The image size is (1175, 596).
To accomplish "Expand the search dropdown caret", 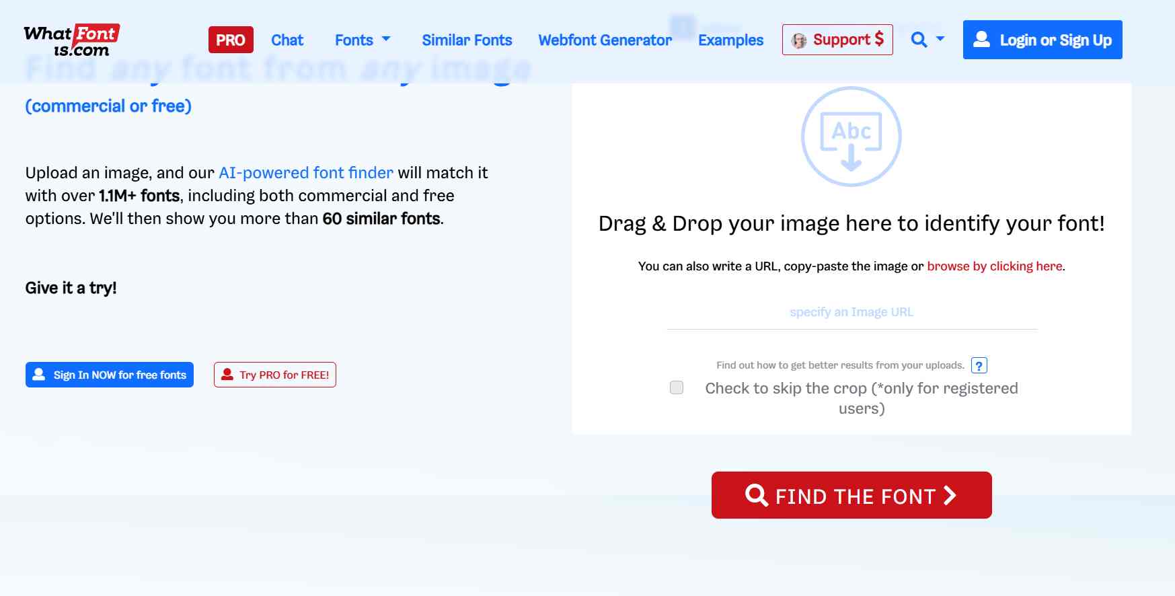I will [940, 39].
